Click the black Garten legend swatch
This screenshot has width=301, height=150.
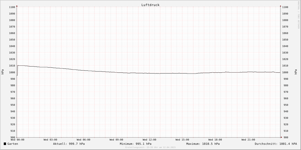pyautogui.click(x=5, y=144)
